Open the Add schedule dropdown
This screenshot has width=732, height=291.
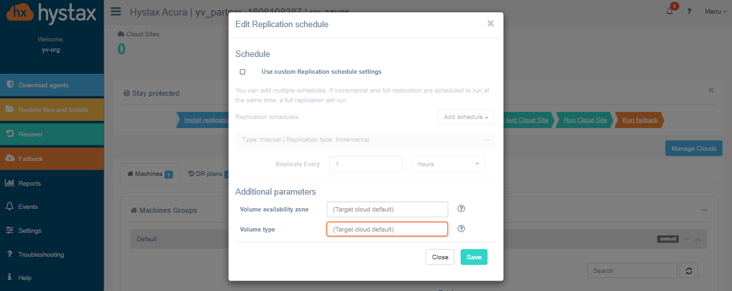coord(466,117)
